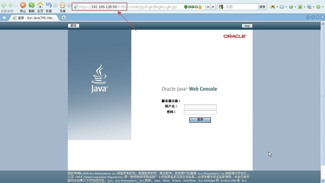
Task: Click the 密码 password input field
Action: pos(200,112)
